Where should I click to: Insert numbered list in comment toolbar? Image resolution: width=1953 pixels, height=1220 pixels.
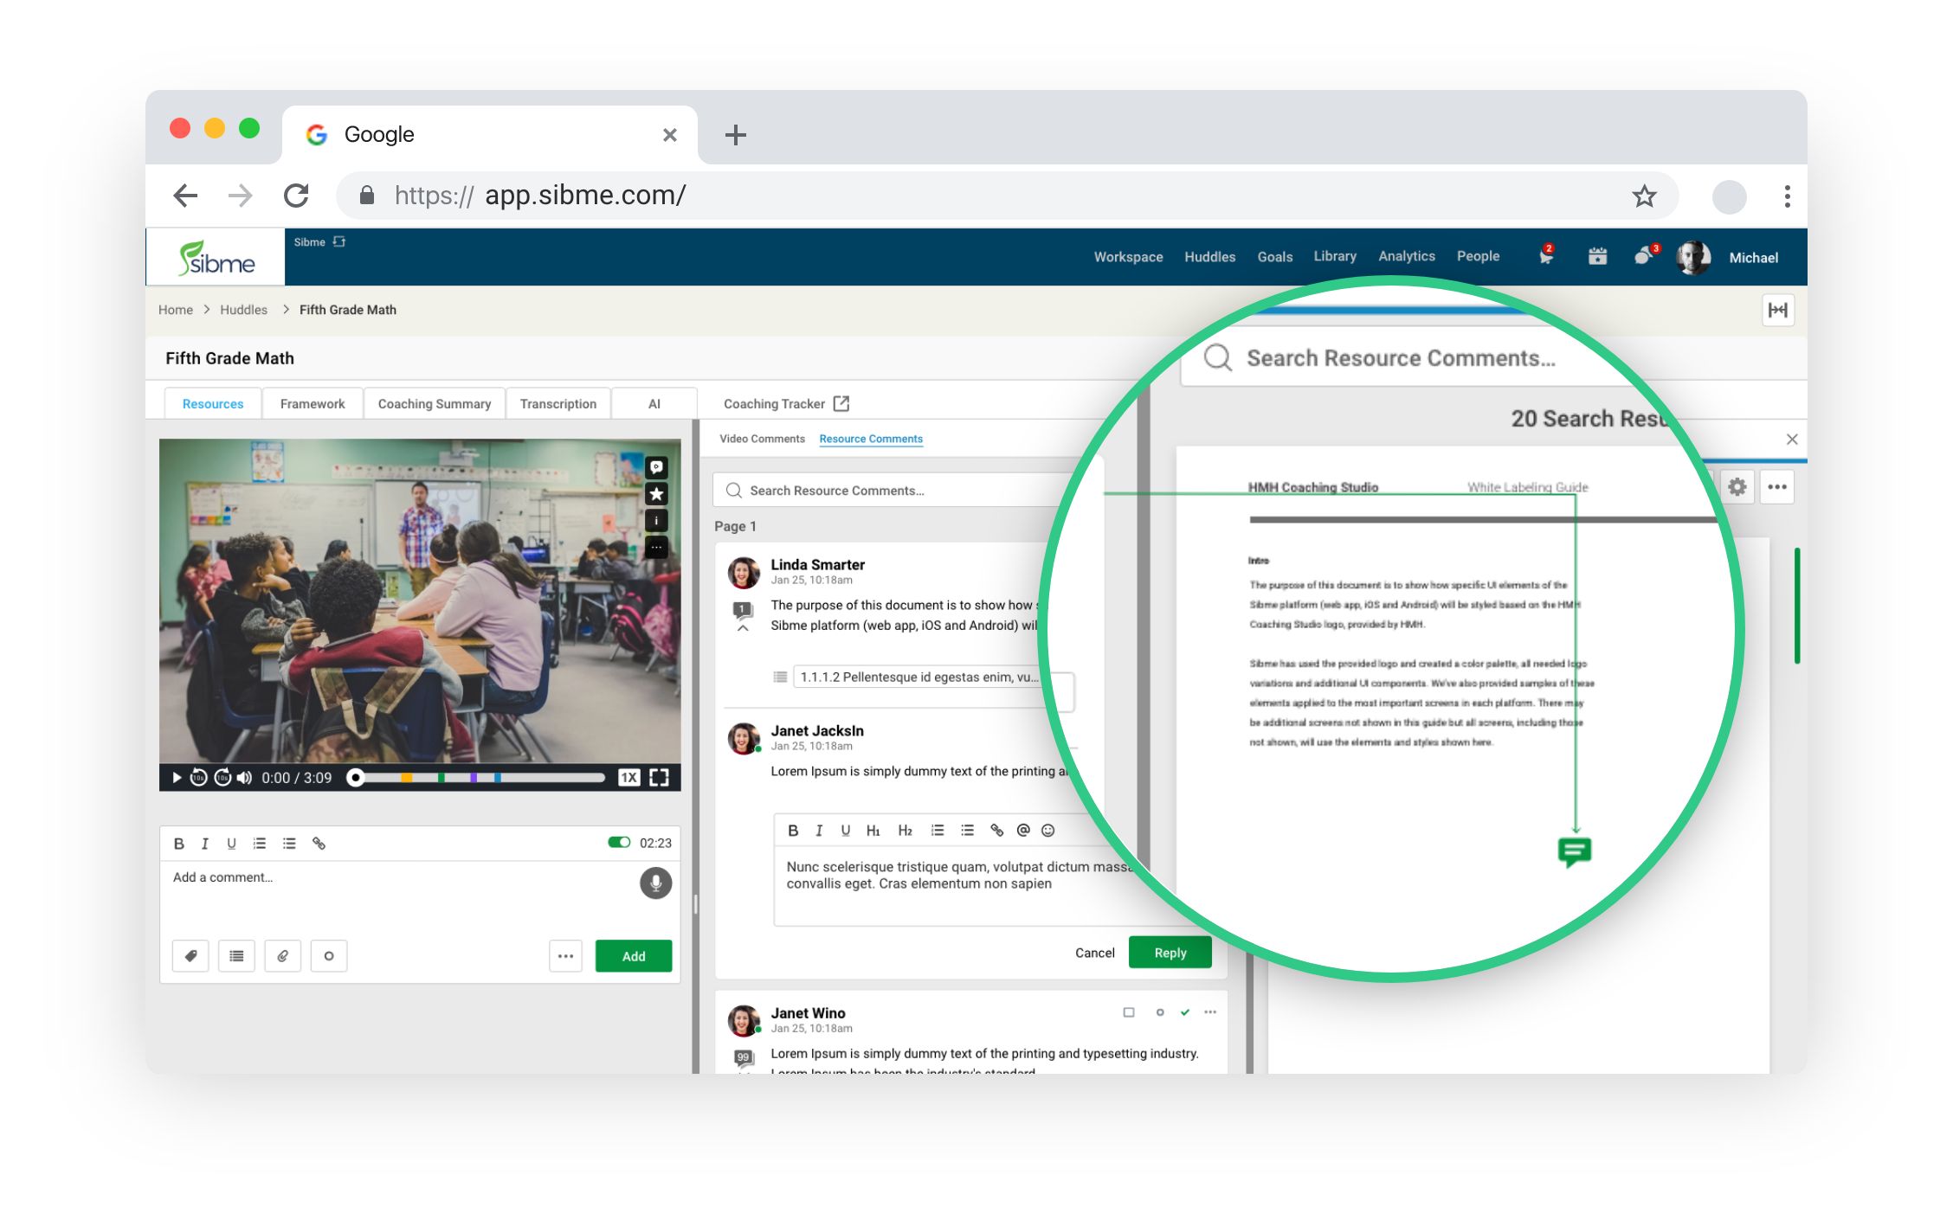tap(260, 843)
